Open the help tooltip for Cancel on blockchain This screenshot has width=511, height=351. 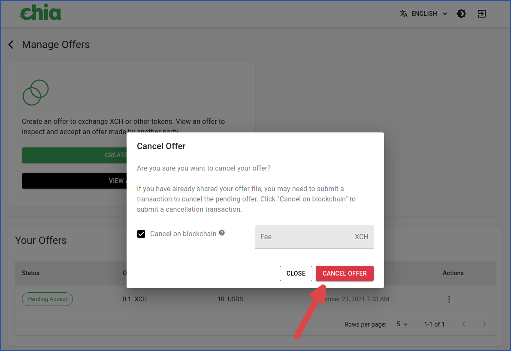222,233
